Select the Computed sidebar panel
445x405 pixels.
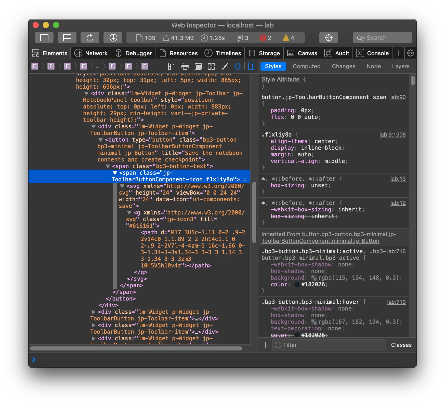[307, 66]
